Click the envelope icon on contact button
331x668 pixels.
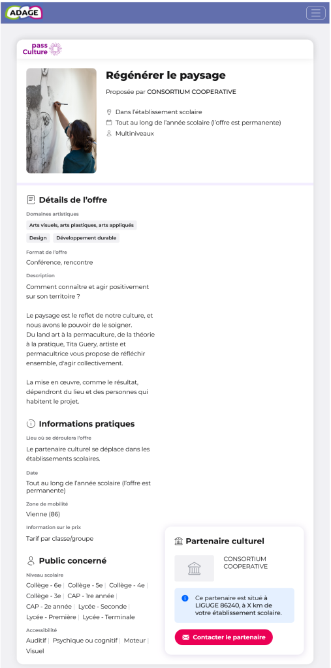pos(185,637)
